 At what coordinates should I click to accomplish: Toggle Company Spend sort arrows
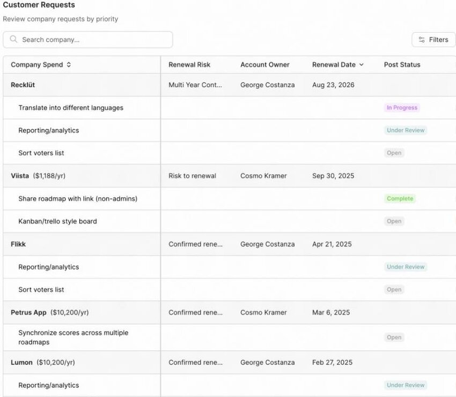pos(69,65)
